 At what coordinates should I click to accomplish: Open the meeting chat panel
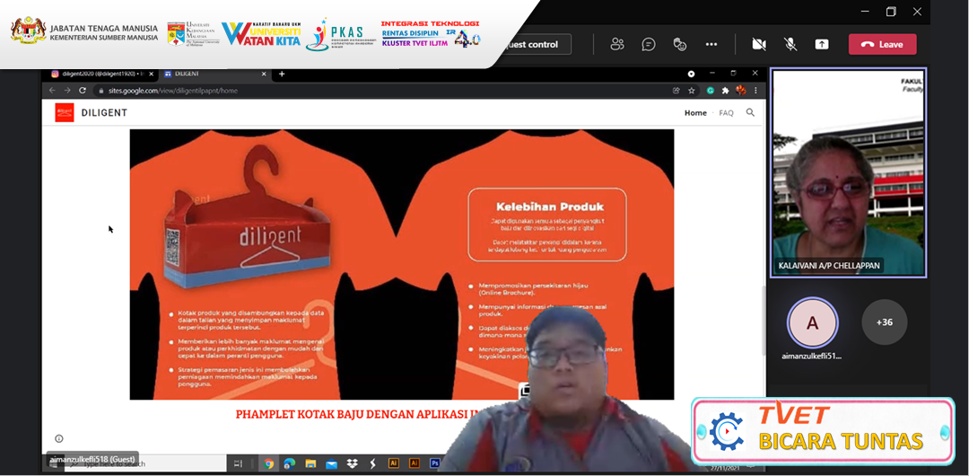(x=649, y=44)
